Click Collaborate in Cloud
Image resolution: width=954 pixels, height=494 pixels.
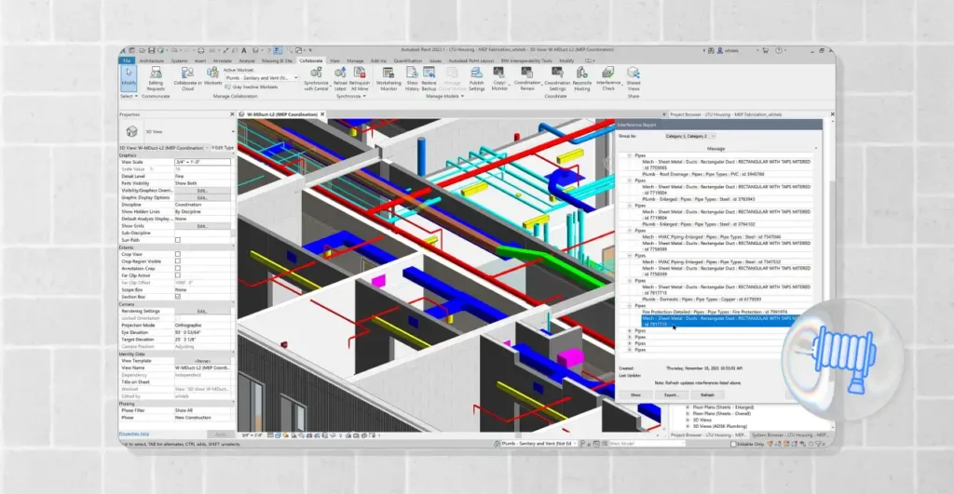point(187,79)
